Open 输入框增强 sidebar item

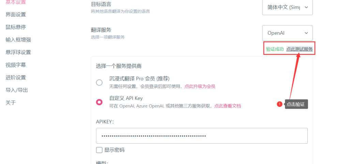pos(18,40)
